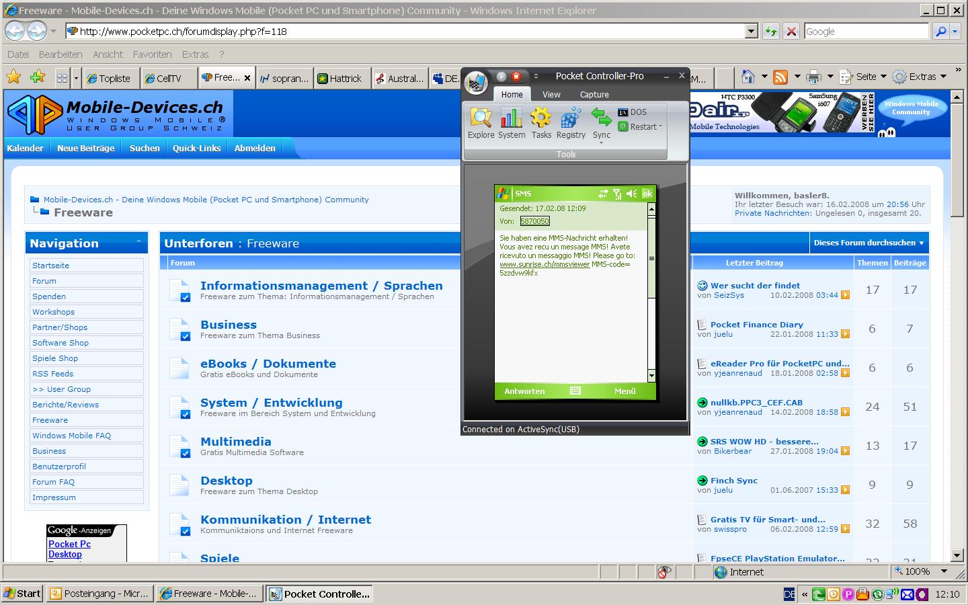This screenshot has width=968, height=605.
Task: Click the webpage vertical scrollbar up arrow
Action: pyautogui.click(x=957, y=96)
